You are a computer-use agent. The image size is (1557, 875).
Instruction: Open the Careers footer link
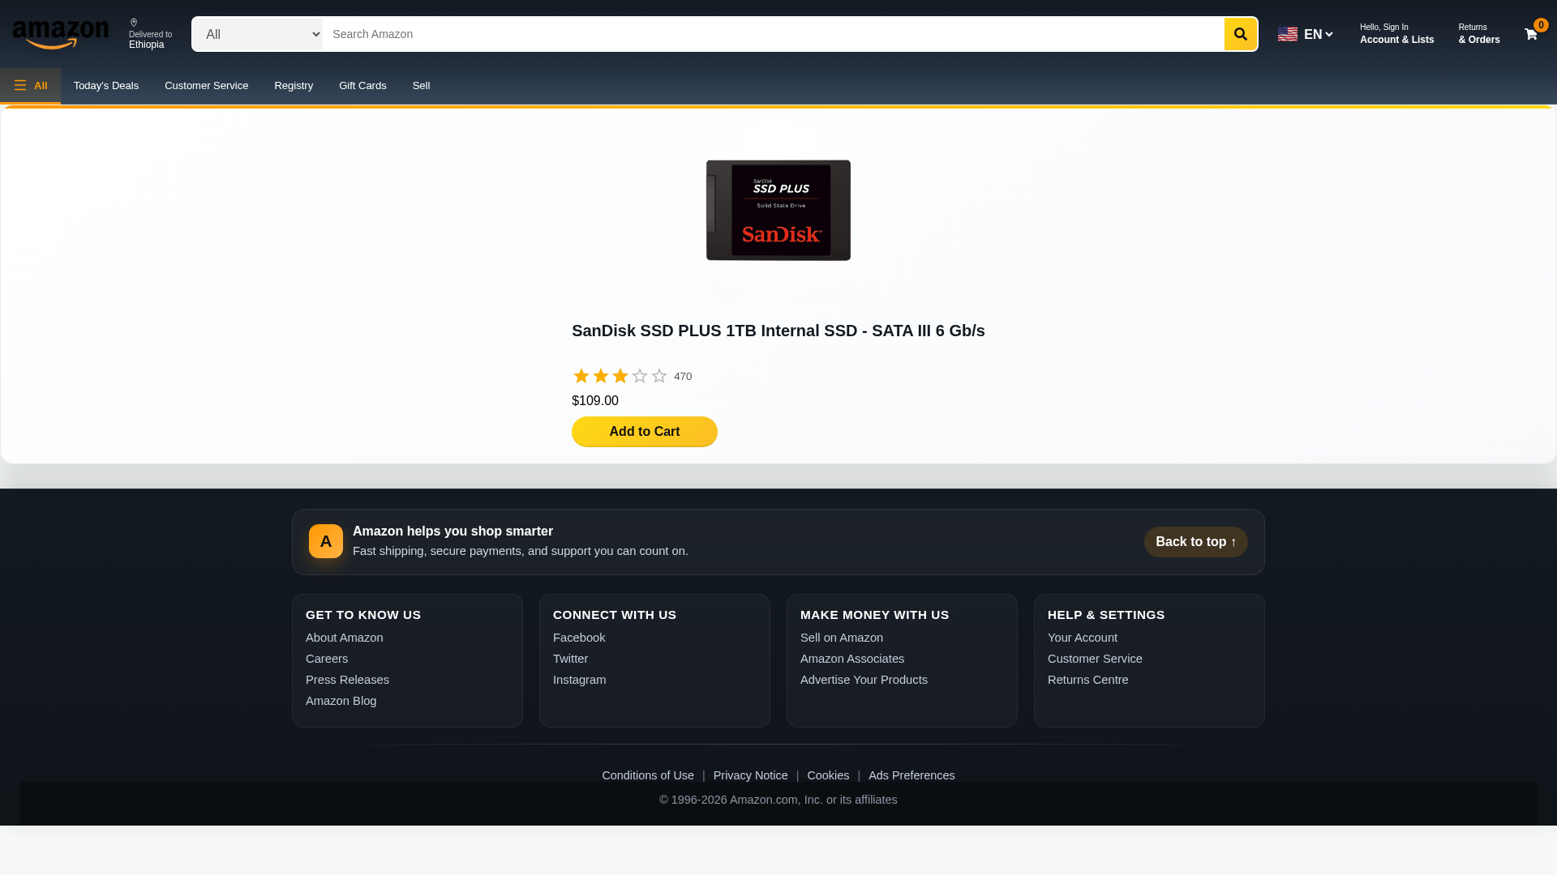click(327, 659)
